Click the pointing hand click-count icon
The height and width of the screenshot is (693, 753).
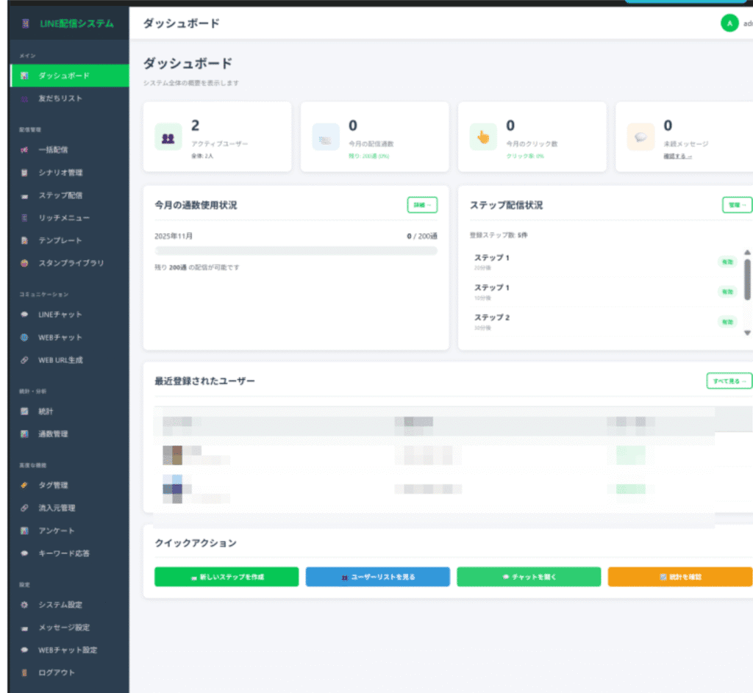tap(483, 137)
